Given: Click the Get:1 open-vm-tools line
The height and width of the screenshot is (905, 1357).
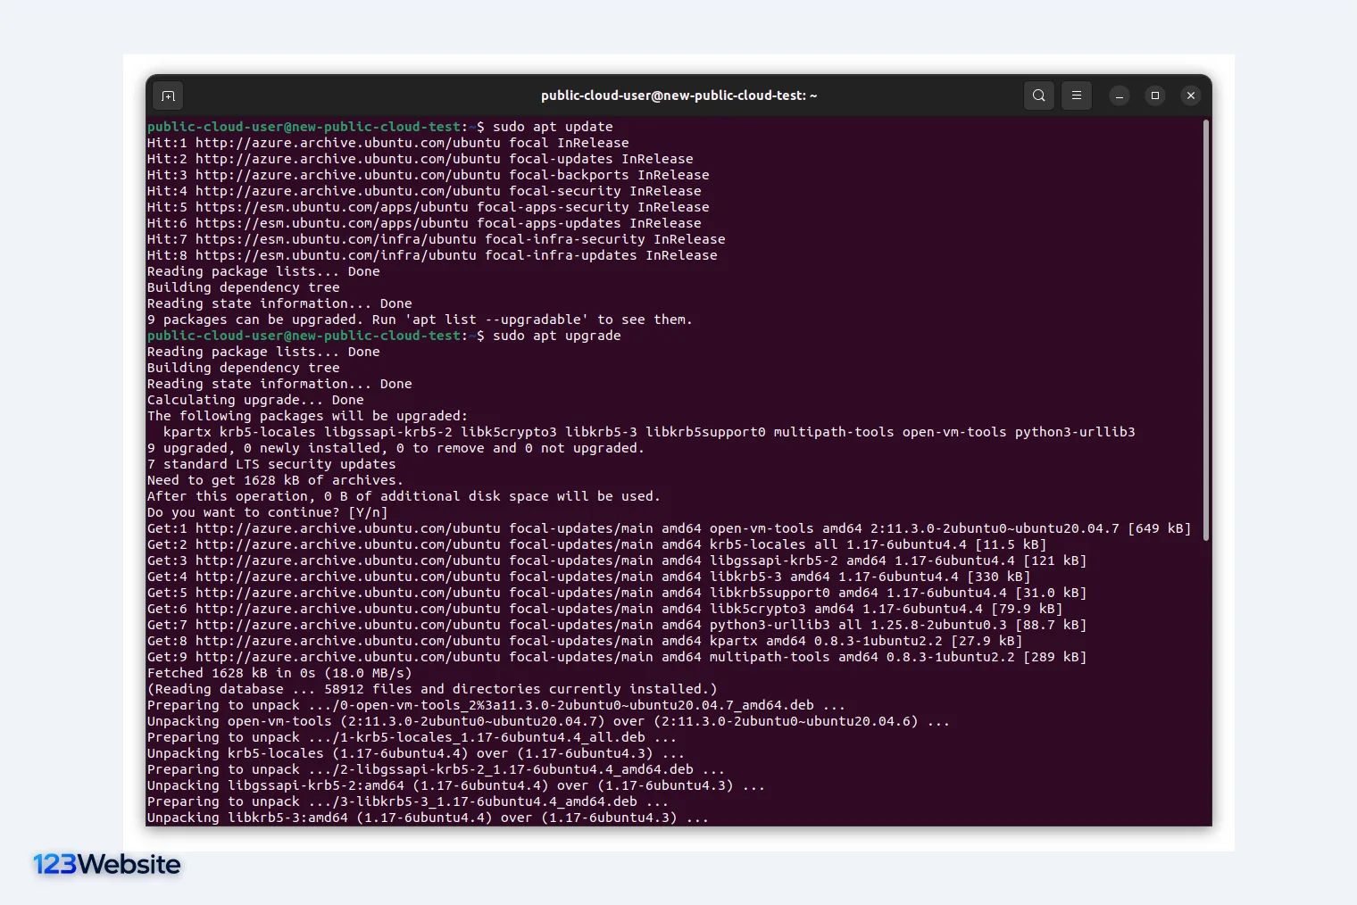Looking at the screenshot, I should pos(670,528).
